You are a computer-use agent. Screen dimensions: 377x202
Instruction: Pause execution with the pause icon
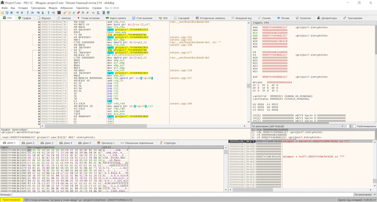[x=22, y=13]
